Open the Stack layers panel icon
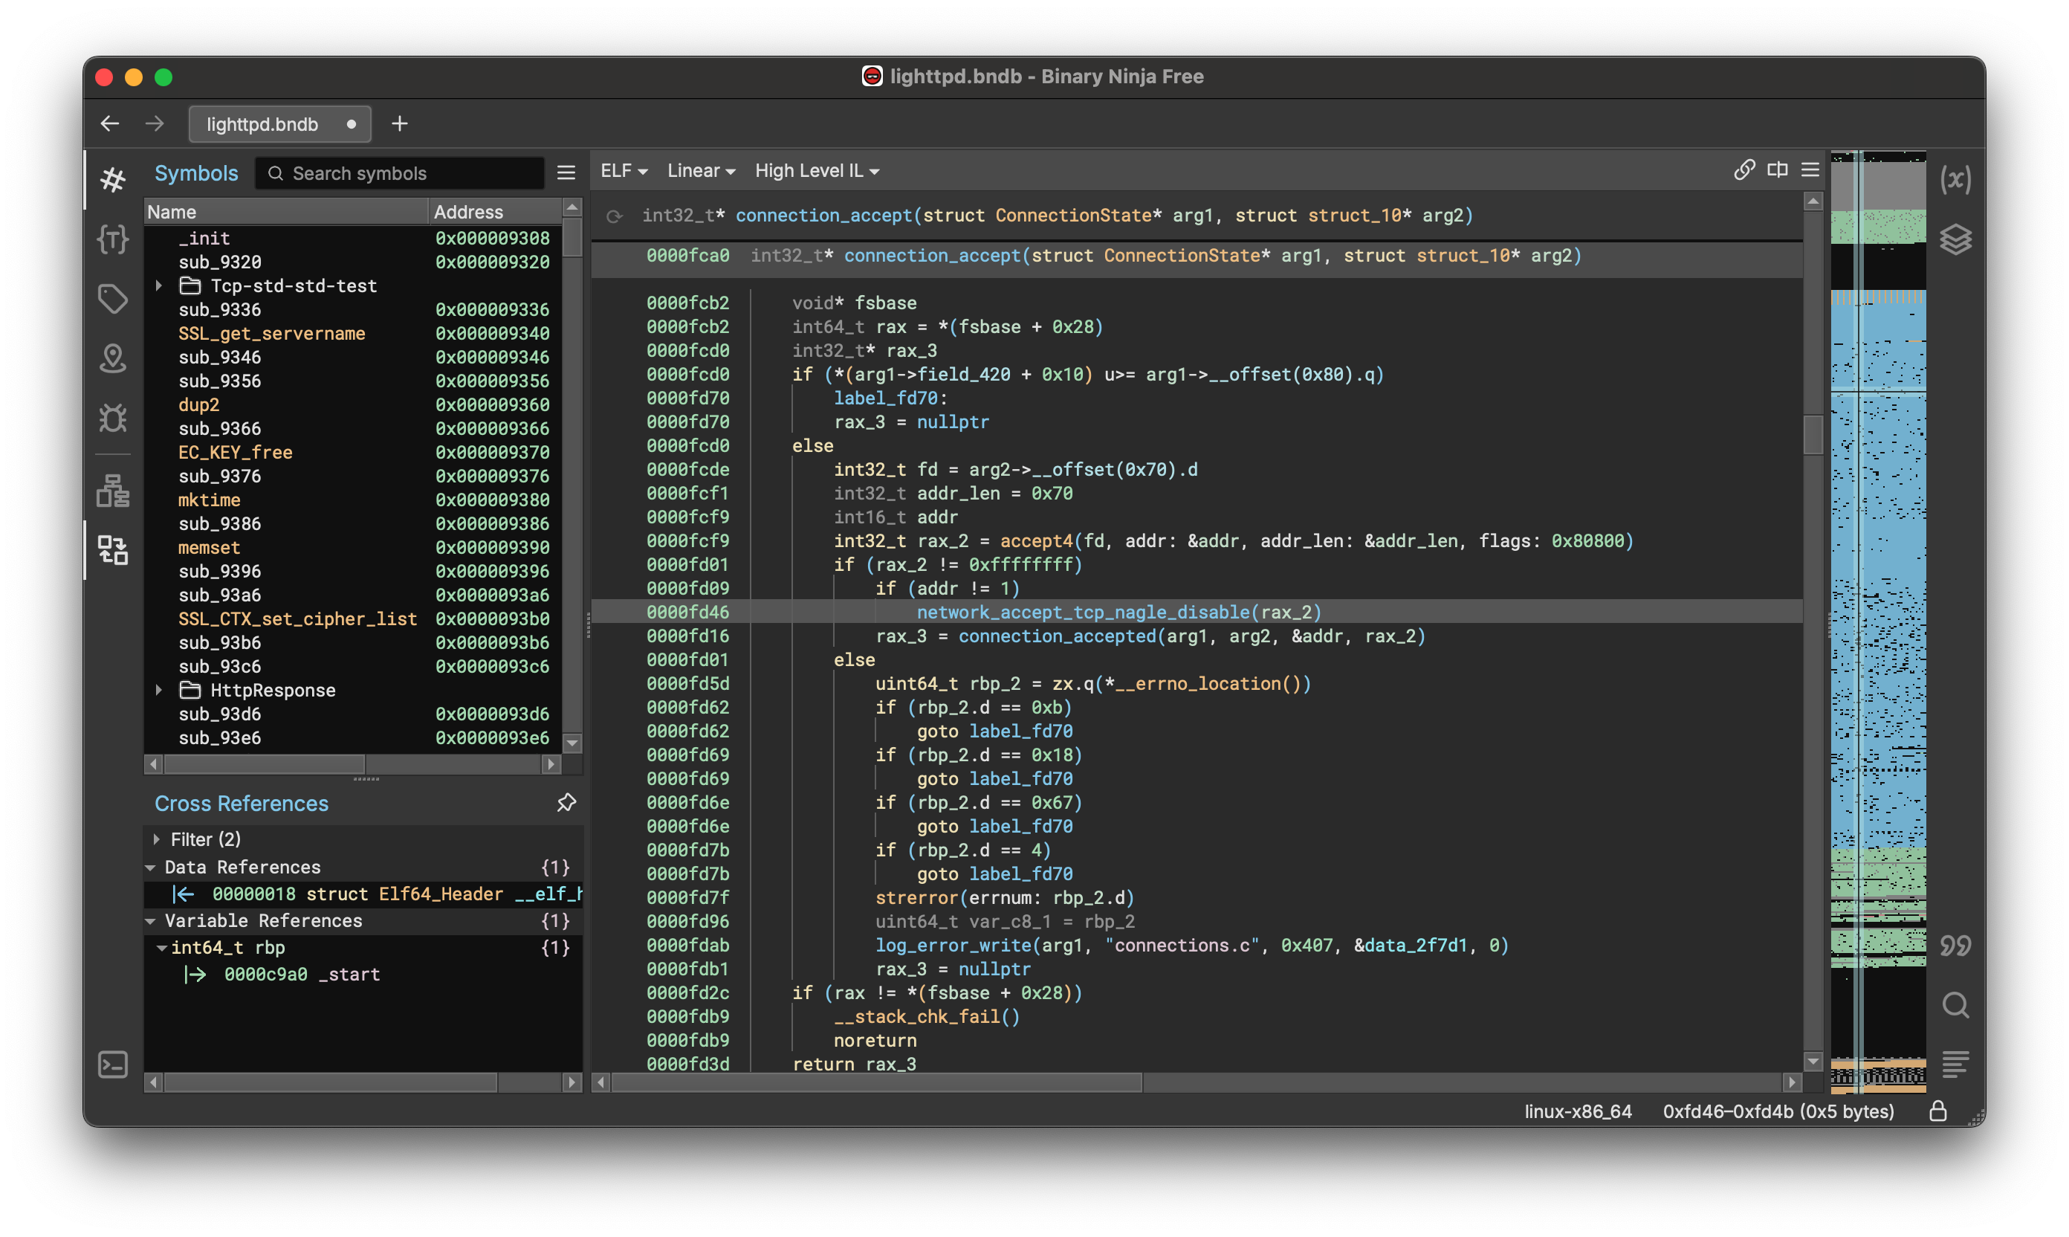Viewport: 2069px width, 1237px height. coord(1955,240)
